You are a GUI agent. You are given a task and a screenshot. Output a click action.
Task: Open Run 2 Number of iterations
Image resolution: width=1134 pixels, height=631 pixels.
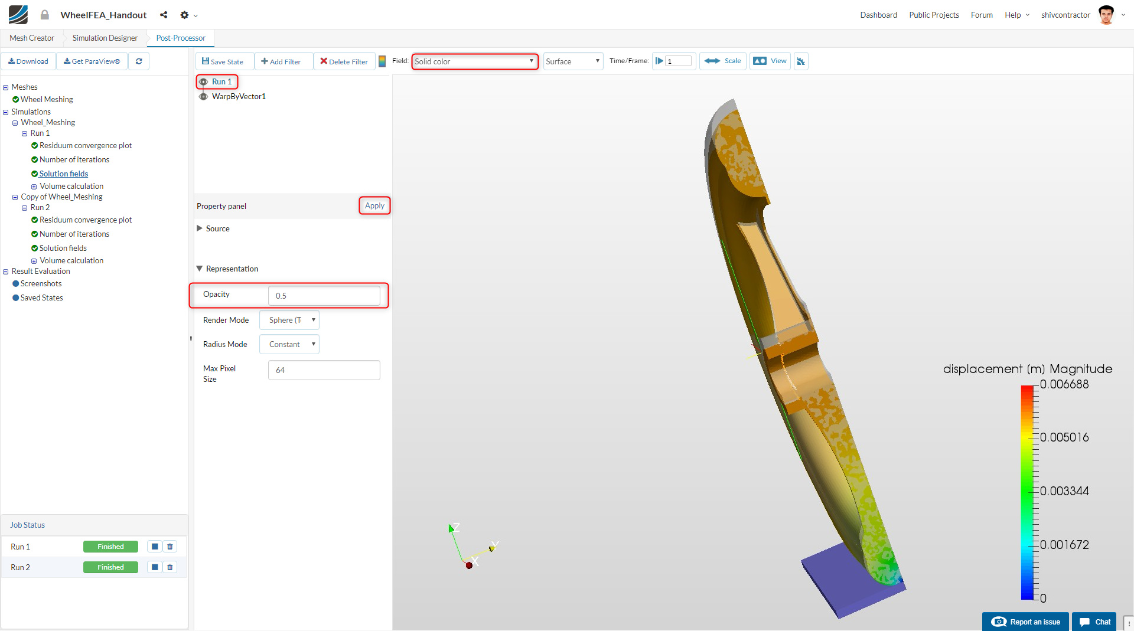click(74, 234)
